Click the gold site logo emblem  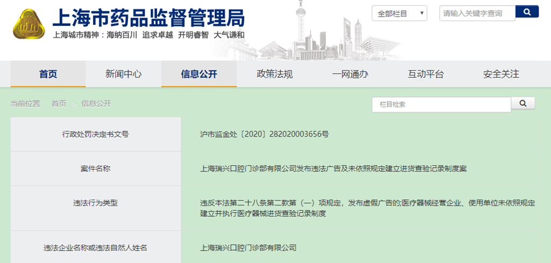29,24
